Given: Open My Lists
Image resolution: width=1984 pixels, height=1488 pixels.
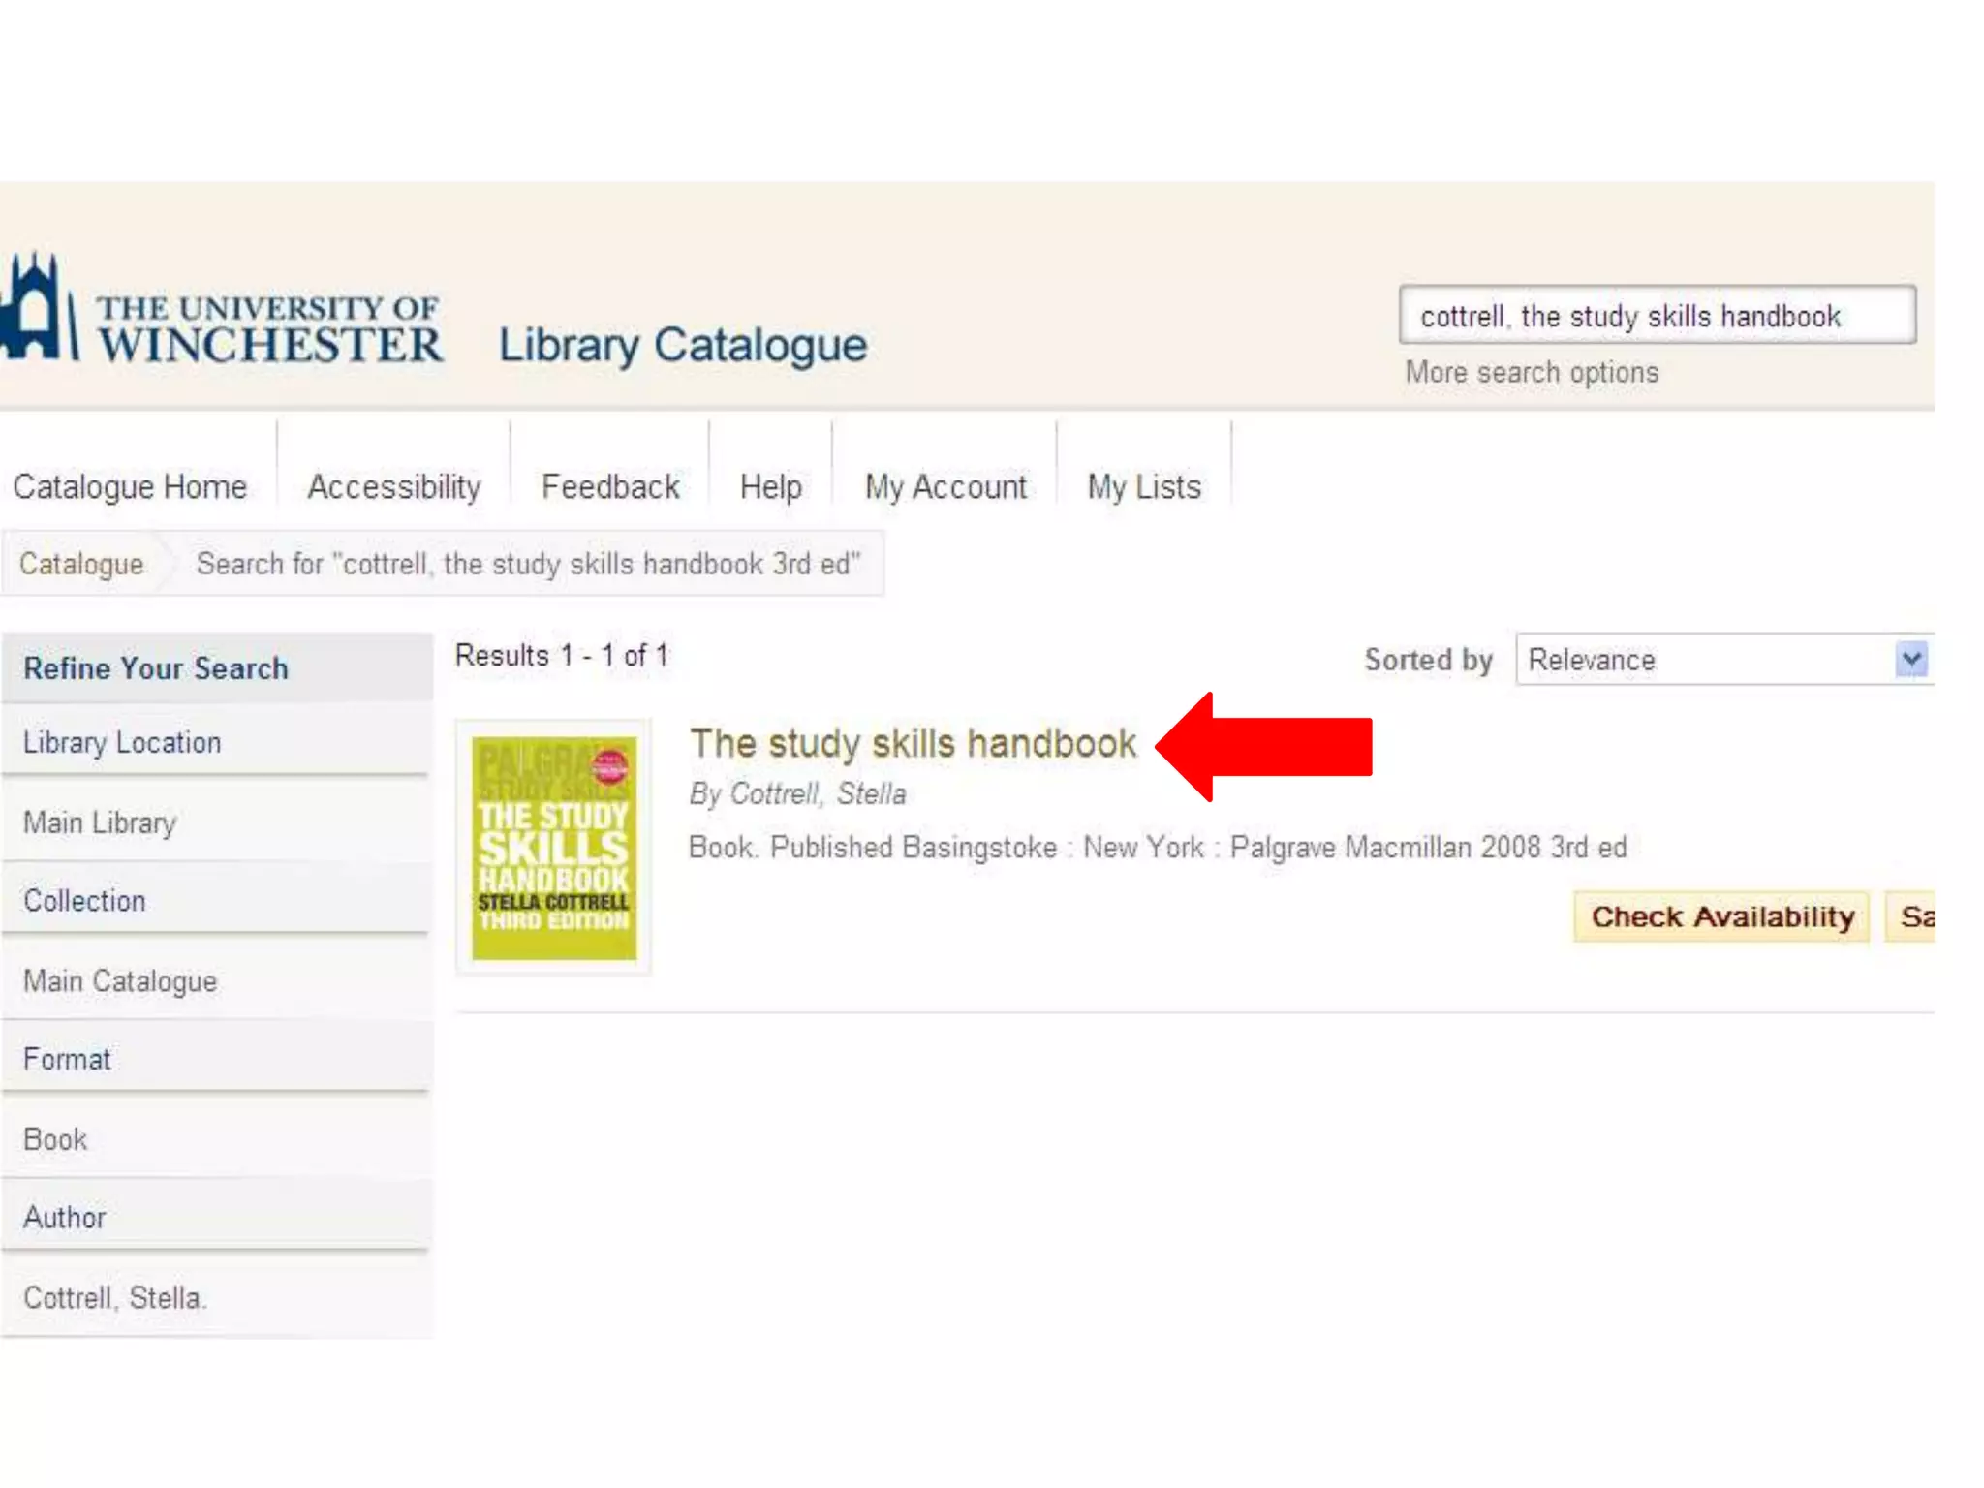Looking at the screenshot, I should (1143, 486).
